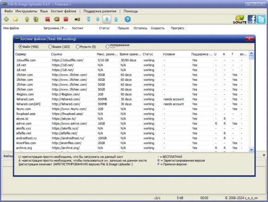Click the red square with green arrow icon
Viewport: 268px width, 202px height.
57,19
